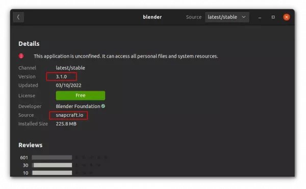This screenshot has height=189, width=306.
Task: Close the window with the orange button
Action: 287,17
